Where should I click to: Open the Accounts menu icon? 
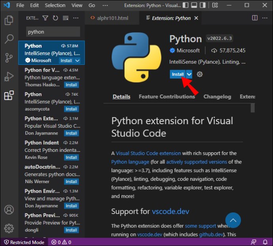9,210
